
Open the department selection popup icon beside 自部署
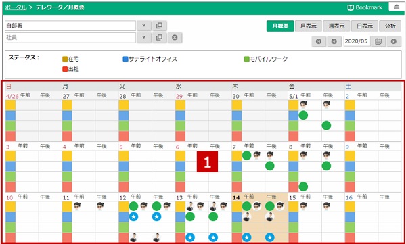pos(160,26)
